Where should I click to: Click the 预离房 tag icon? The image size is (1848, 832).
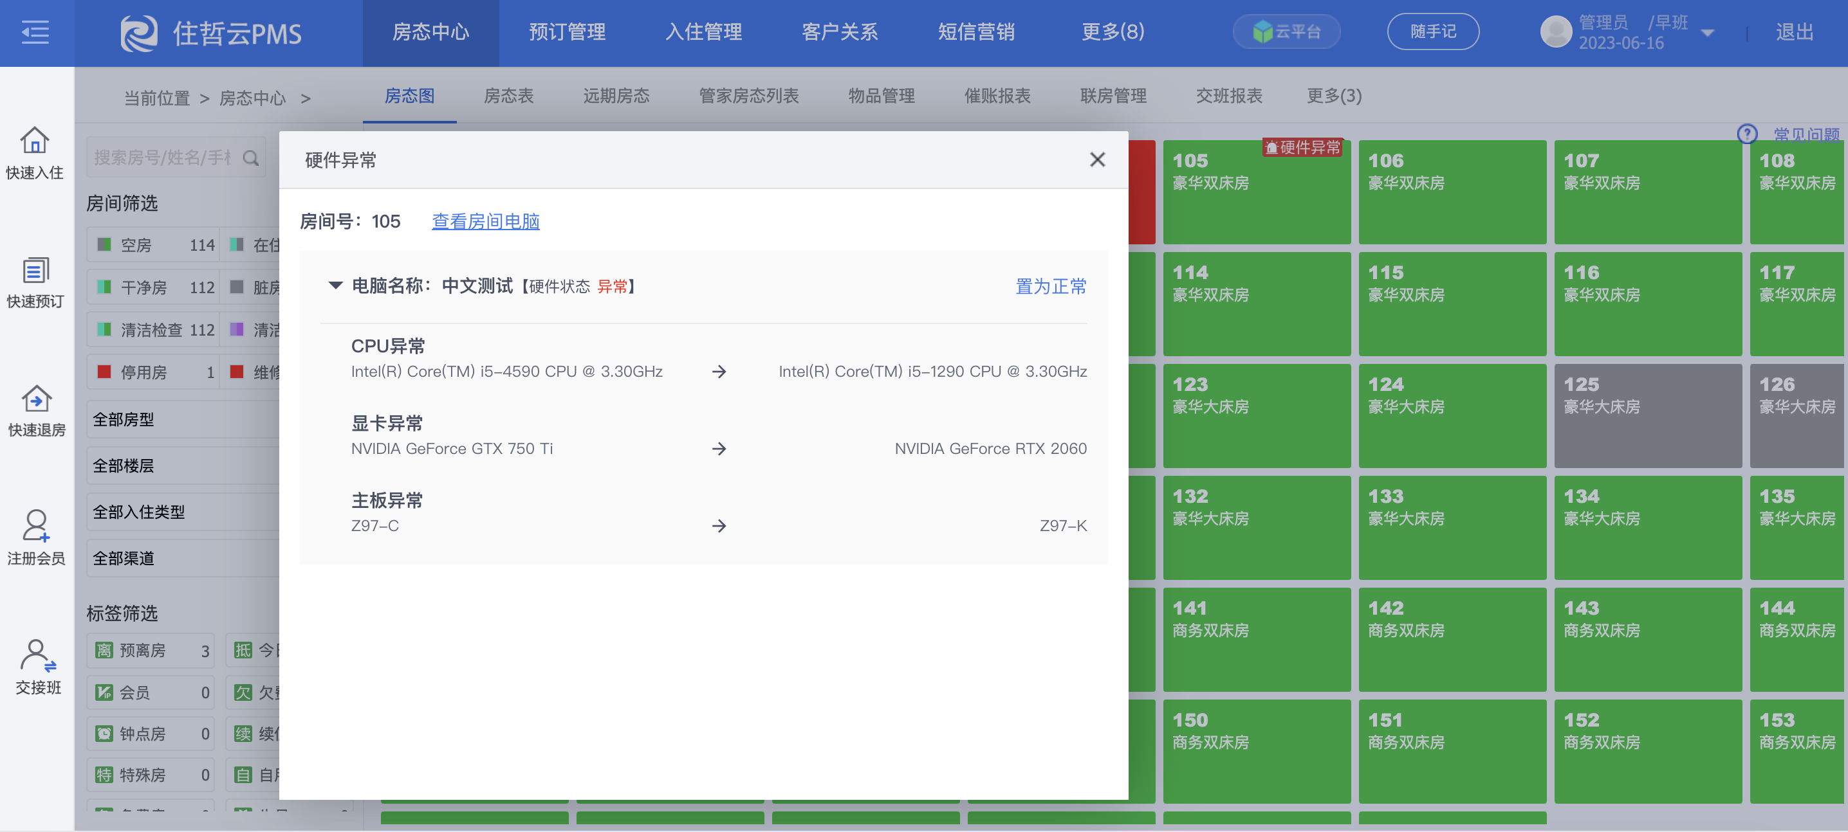104,650
